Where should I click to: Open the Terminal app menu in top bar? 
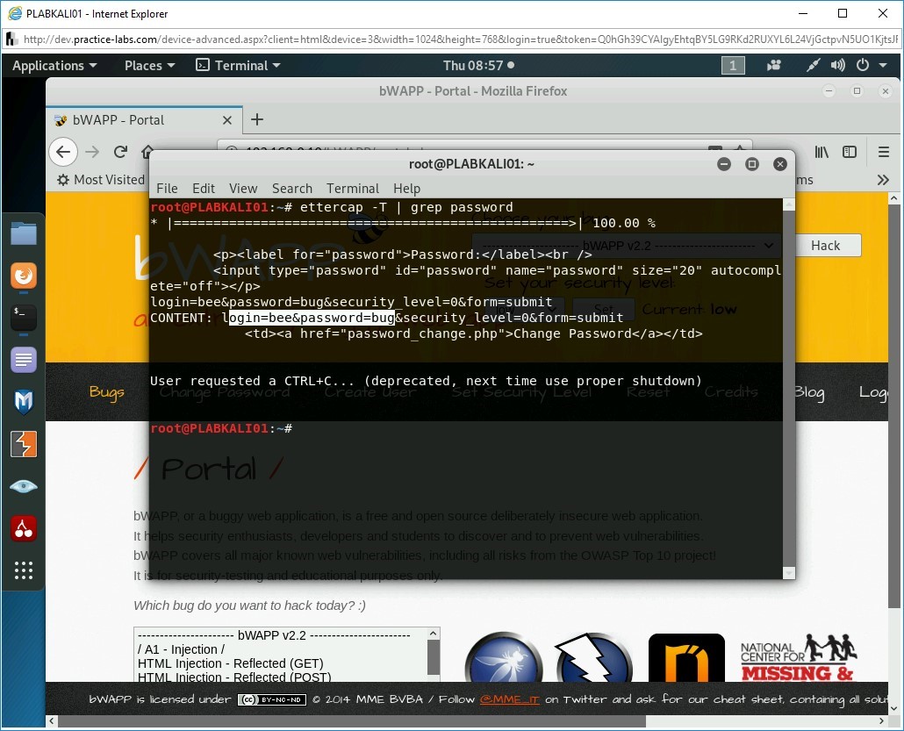(238, 66)
